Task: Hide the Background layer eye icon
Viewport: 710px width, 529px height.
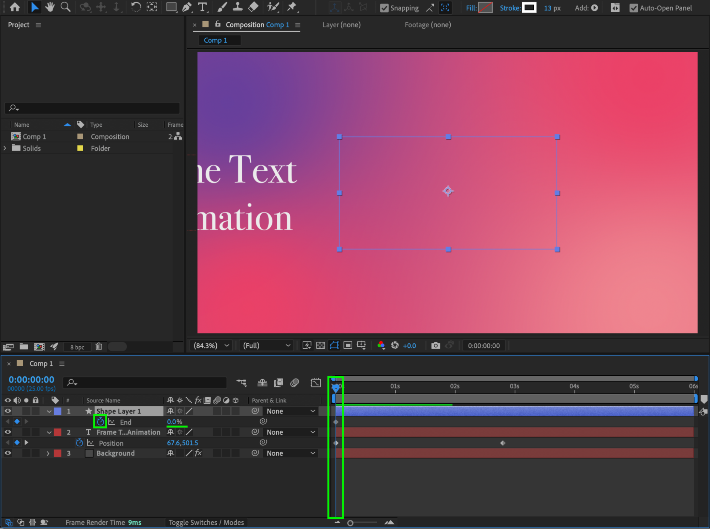Action: 8,453
